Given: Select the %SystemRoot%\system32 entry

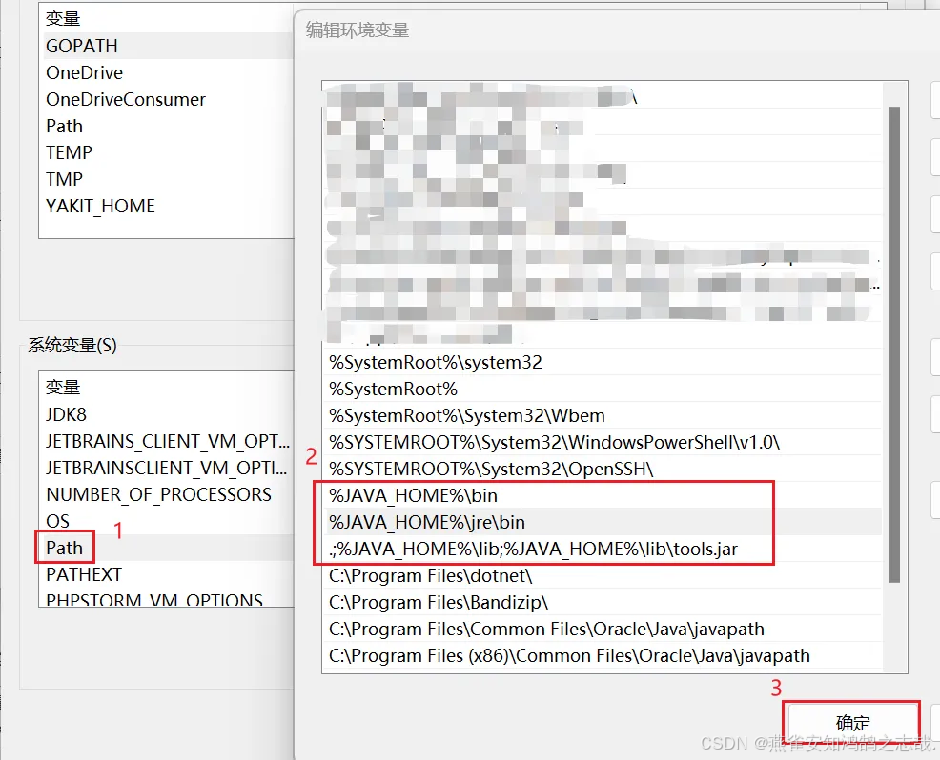Looking at the screenshot, I should coord(436,362).
